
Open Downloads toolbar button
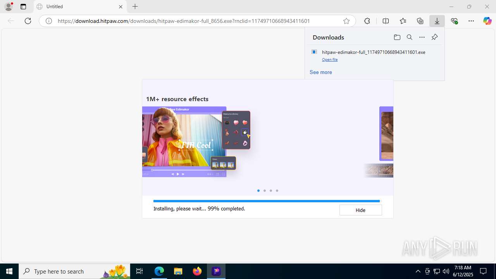(437, 21)
